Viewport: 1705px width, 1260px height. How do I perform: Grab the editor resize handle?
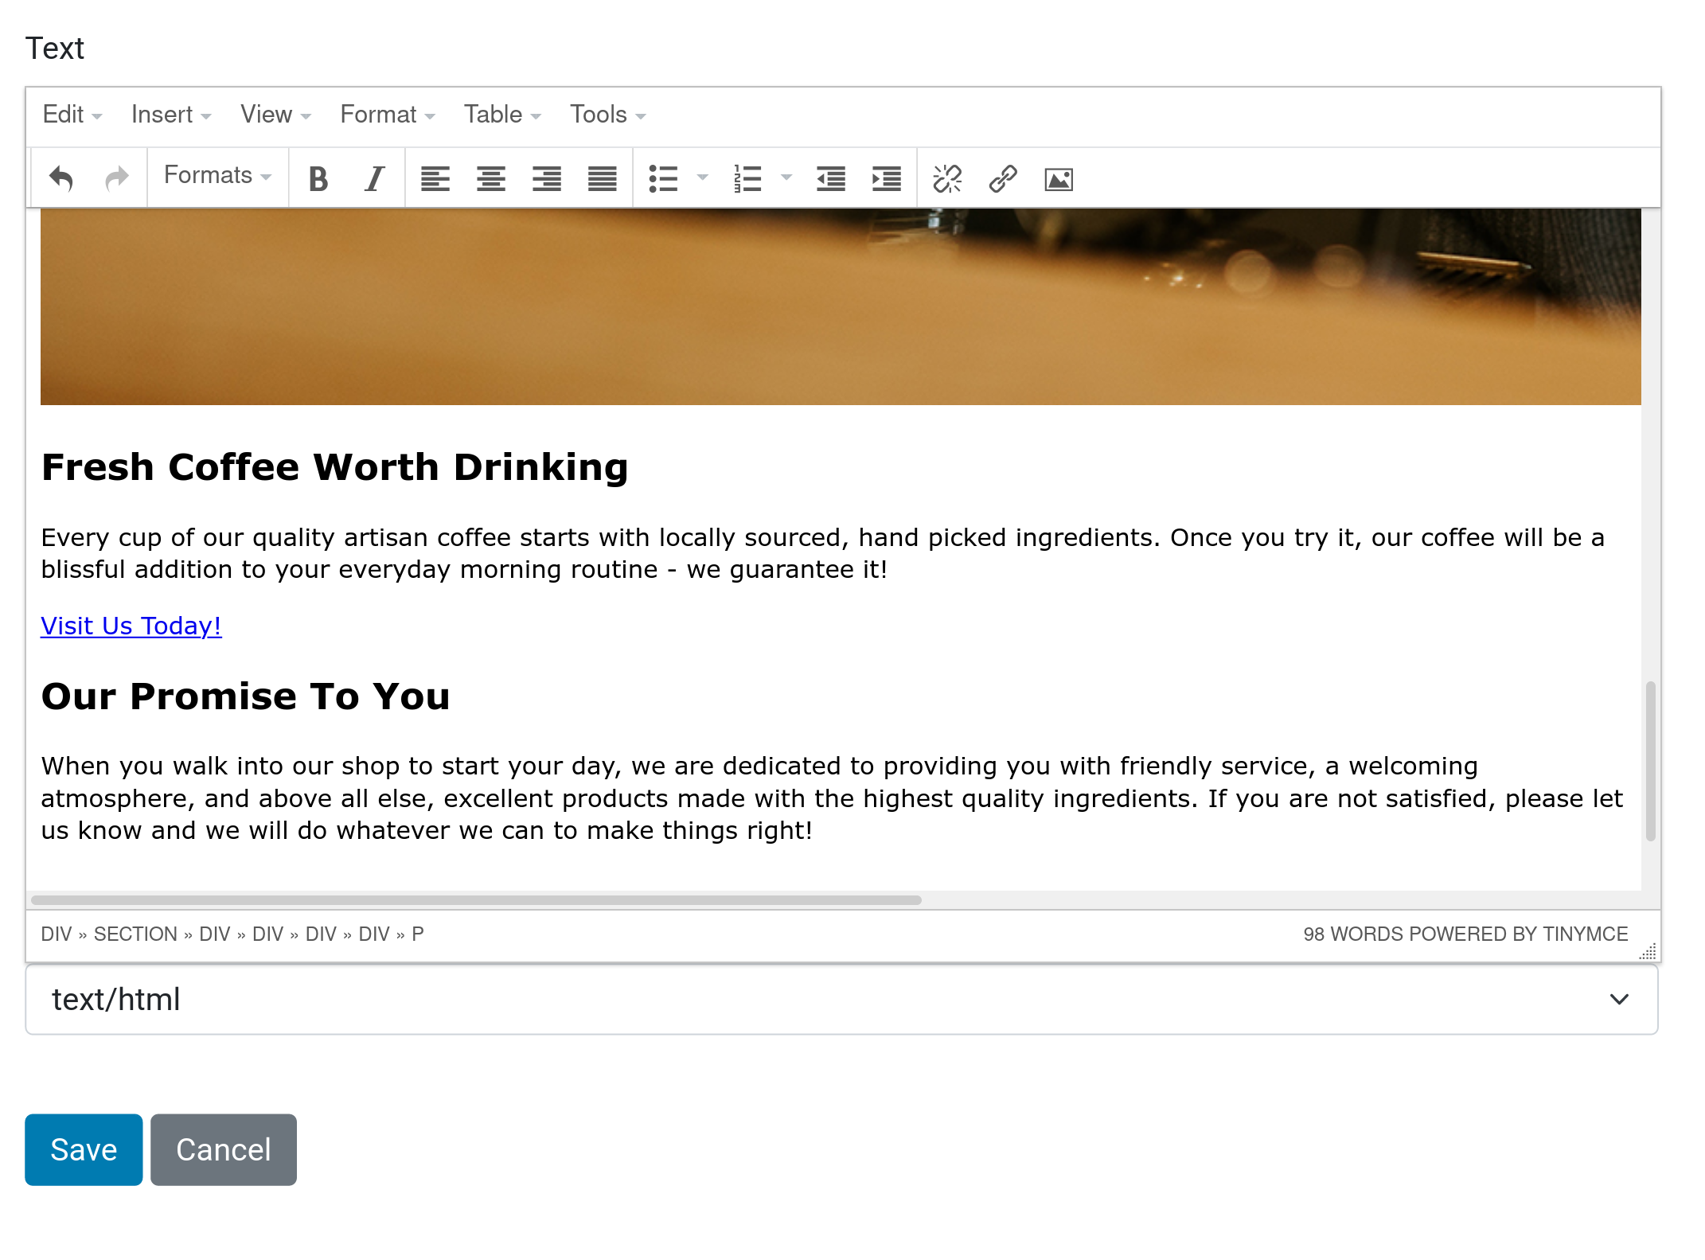point(1648,951)
